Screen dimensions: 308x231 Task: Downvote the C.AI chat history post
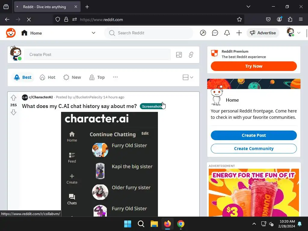point(13,112)
